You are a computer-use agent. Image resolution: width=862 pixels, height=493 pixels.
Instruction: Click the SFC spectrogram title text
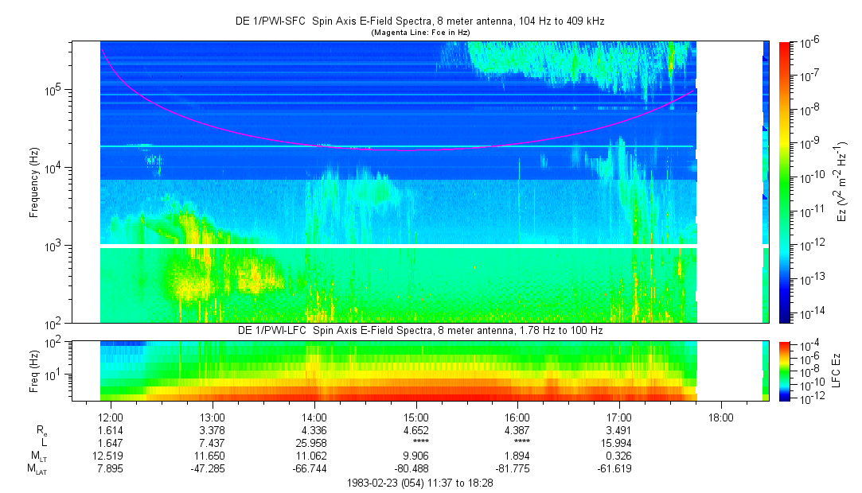pos(420,21)
